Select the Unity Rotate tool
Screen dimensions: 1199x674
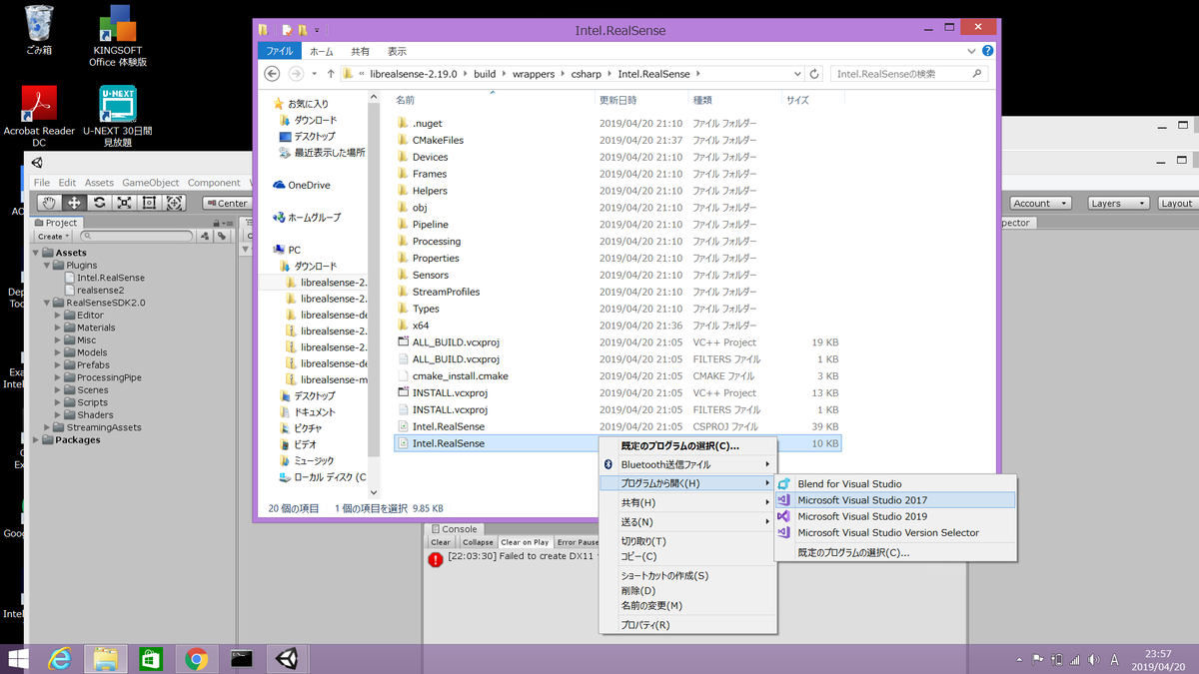tap(100, 203)
